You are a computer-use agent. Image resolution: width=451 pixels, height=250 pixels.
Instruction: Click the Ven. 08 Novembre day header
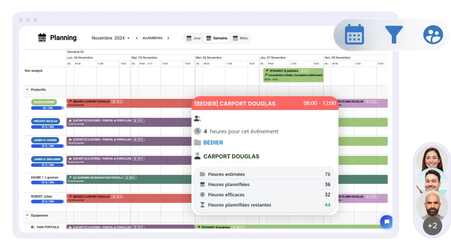pos(337,58)
